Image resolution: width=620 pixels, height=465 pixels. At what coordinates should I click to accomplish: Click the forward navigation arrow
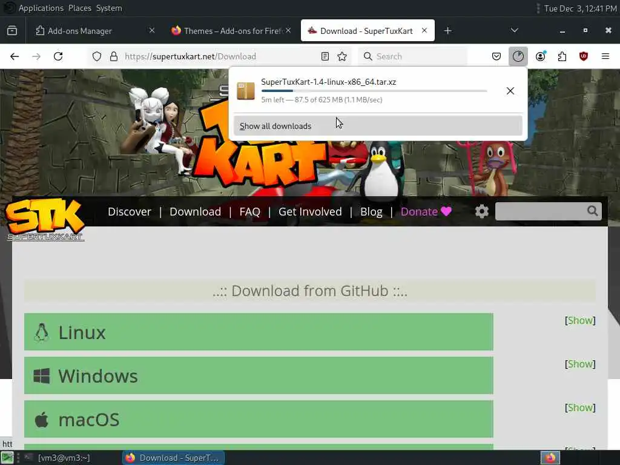click(x=36, y=56)
